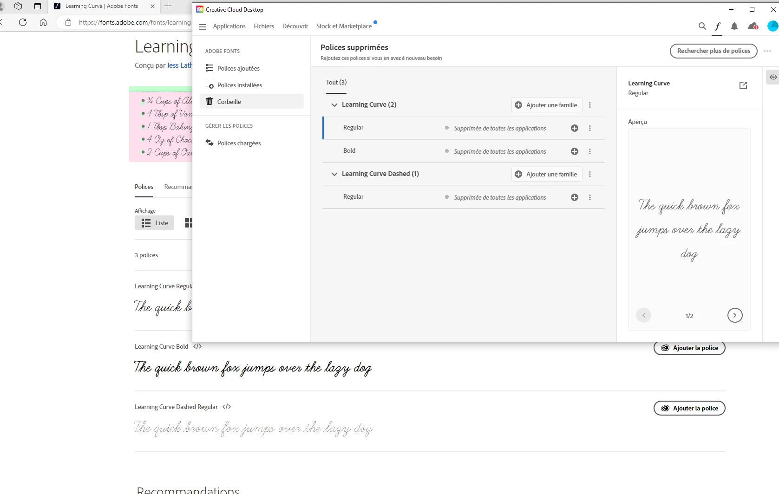Open more options for Dashed Regular row
This screenshot has height=494, width=779.
click(x=590, y=197)
